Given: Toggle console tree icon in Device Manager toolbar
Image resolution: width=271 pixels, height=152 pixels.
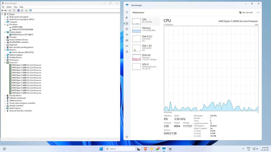Looking at the screenshot, I should (10, 11).
